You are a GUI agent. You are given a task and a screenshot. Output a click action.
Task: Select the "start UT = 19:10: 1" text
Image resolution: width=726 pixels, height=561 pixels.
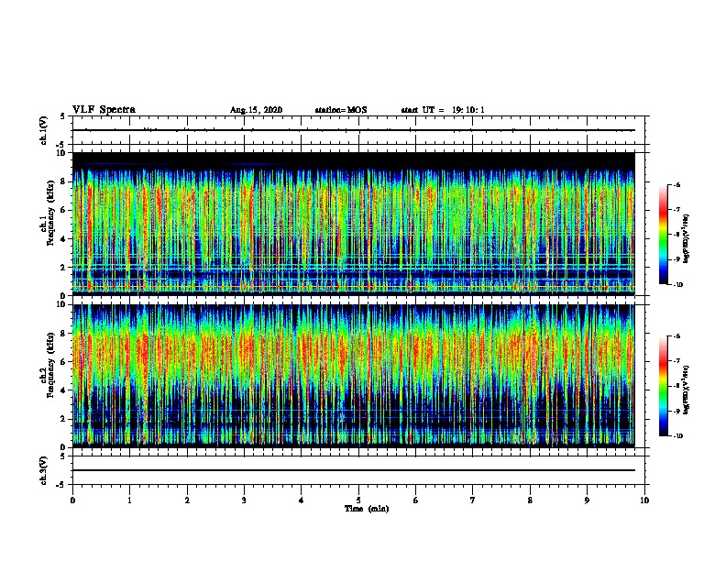point(443,110)
